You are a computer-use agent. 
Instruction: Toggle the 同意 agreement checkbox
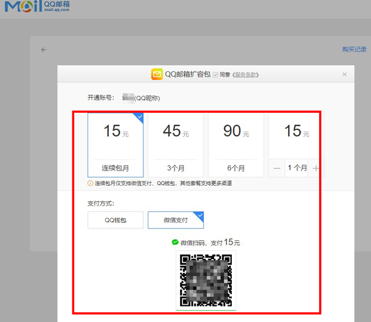[215, 74]
